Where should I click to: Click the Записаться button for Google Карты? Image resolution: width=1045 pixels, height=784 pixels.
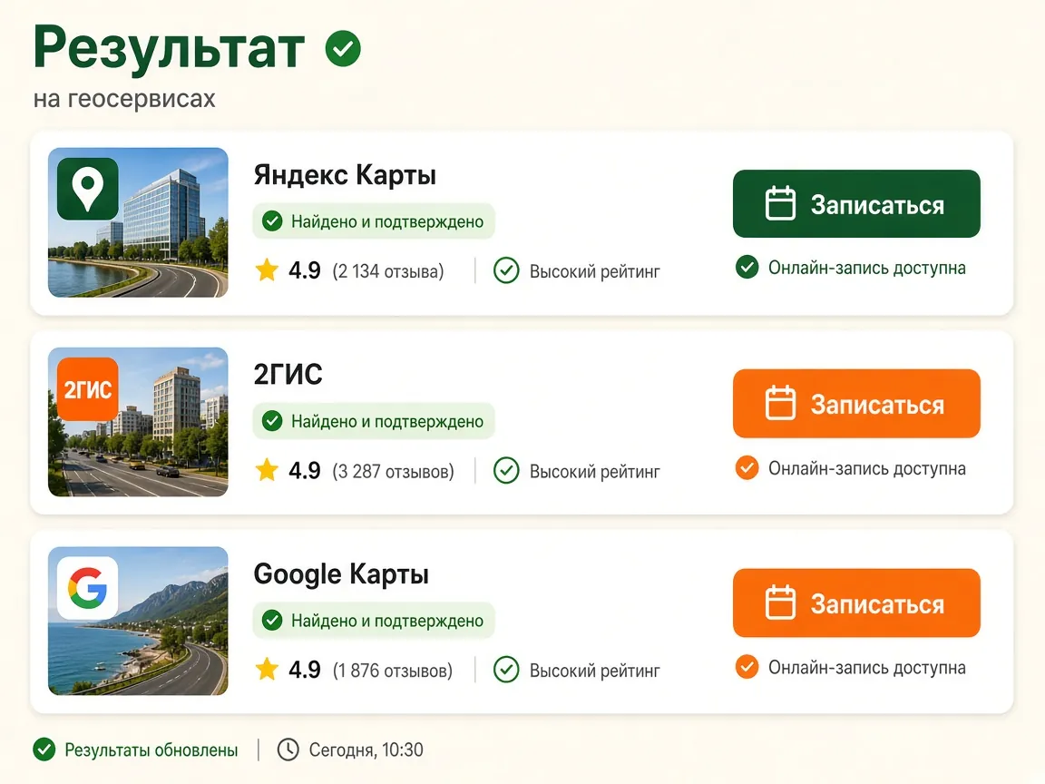coord(856,603)
